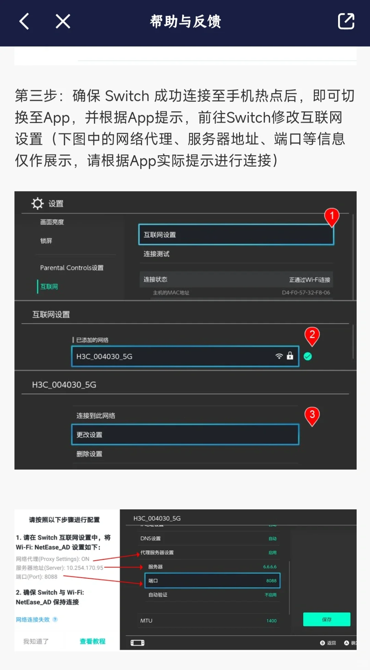Select the green 互联网 sidebar item
Screen dimensions: 370x670
(49, 287)
